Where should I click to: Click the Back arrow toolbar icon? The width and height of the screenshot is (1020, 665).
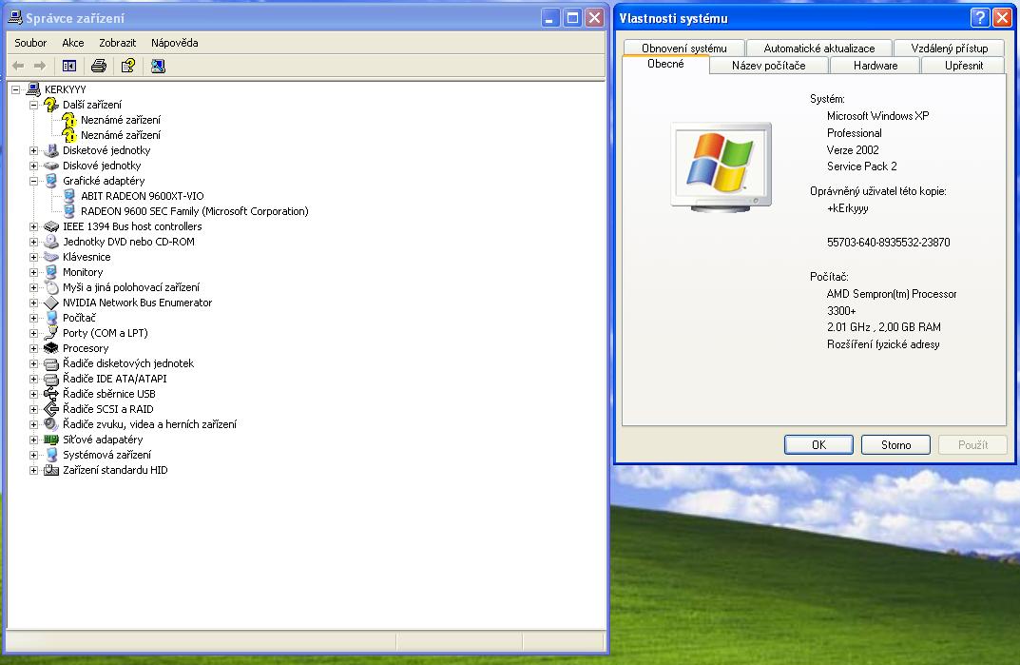18,66
